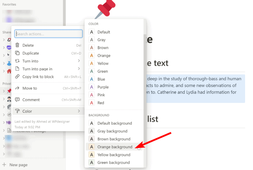Choose the Green text color
The width and height of the screenshot is (253, 170).
(114, 71)
